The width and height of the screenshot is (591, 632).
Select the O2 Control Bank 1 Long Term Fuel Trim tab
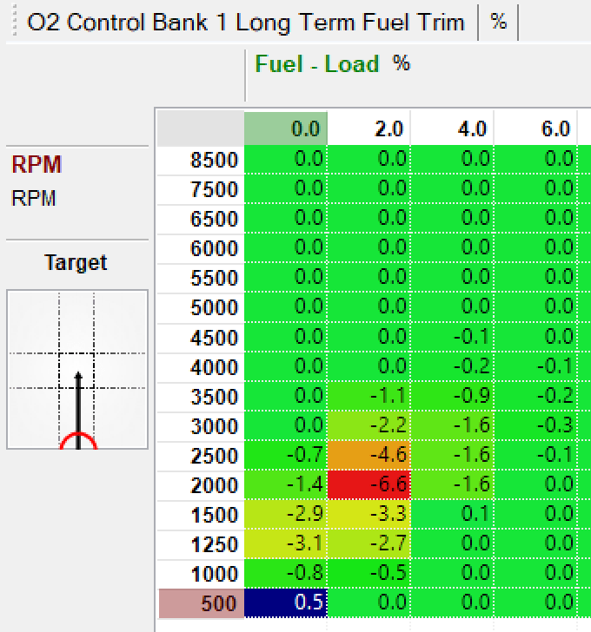[x=246, y=23]
